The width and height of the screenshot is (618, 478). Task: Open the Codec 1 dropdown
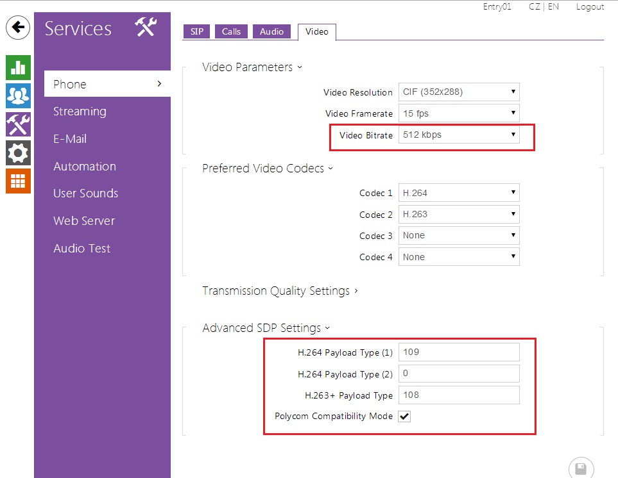point(458,193)
